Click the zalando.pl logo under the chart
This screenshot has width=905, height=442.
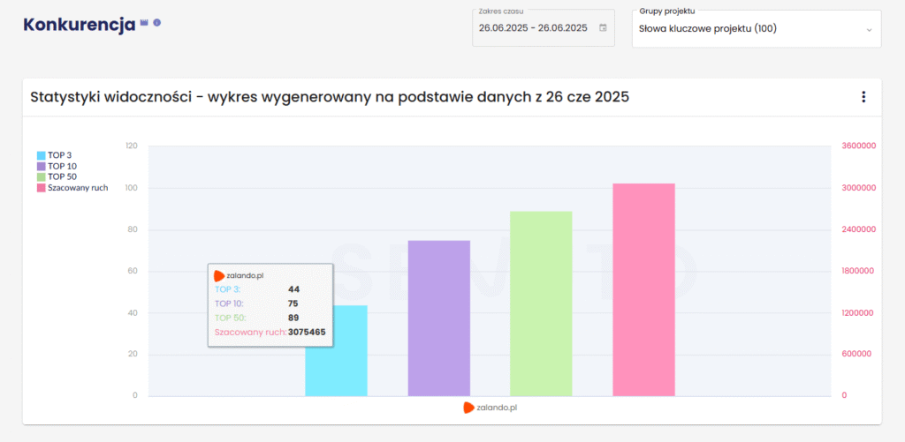pyautogui.click(x=468, y=408)
